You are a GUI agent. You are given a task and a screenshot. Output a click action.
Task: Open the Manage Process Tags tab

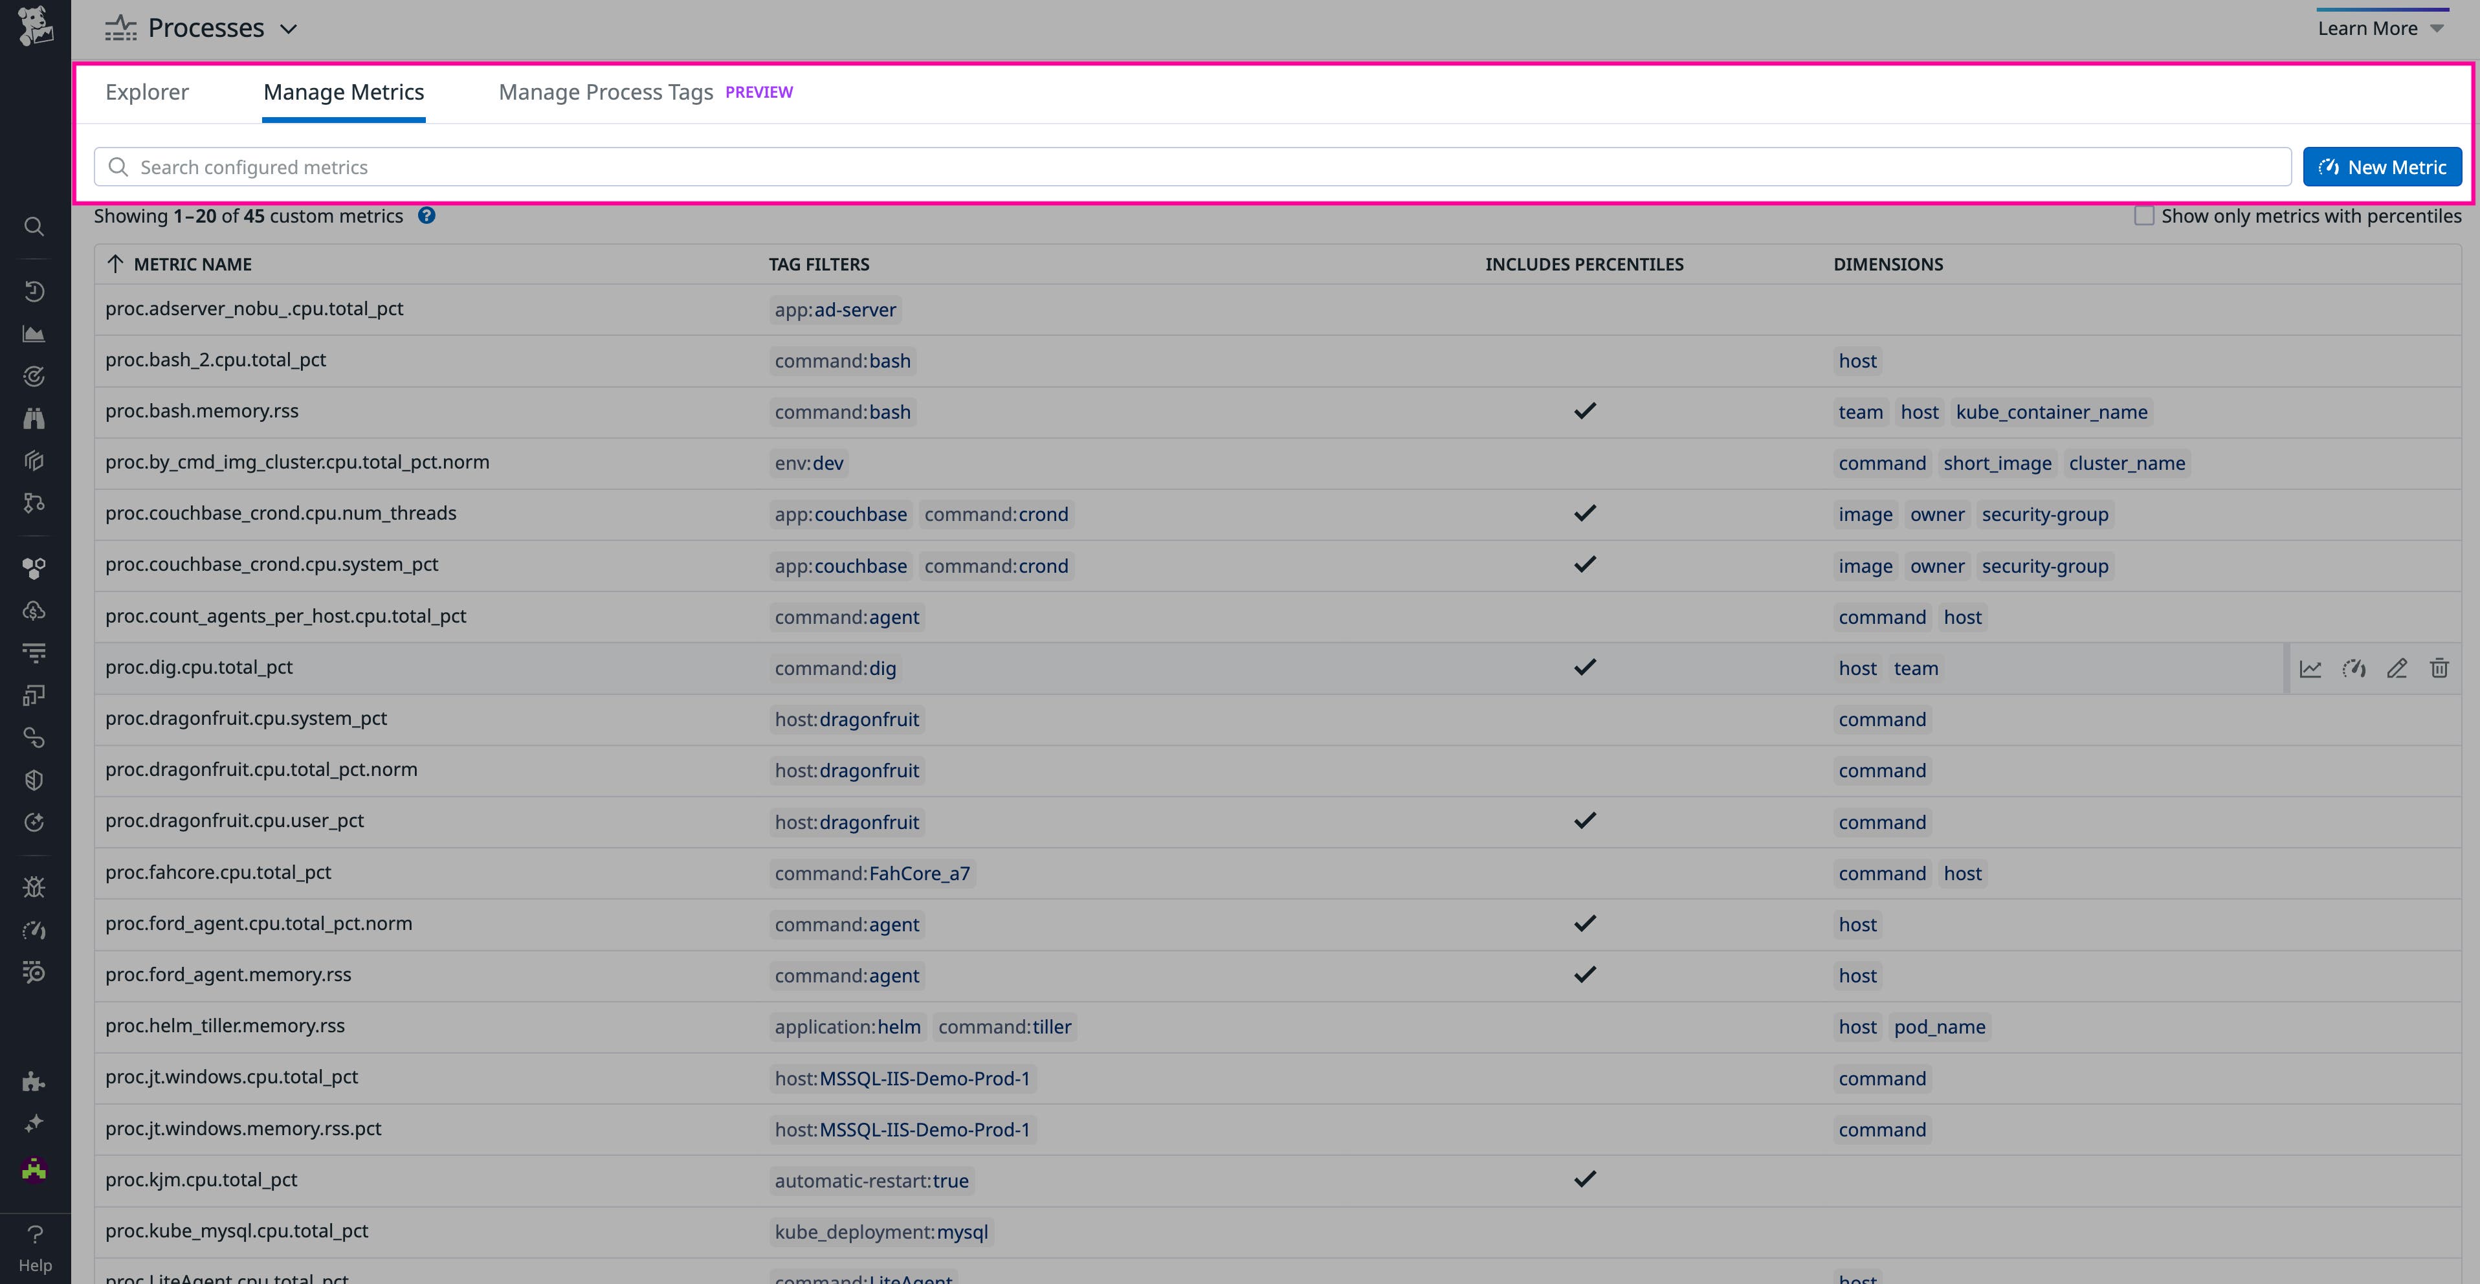pos(604,91)
